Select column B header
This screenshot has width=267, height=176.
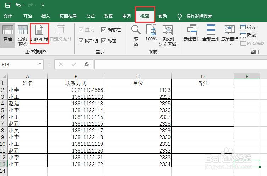76,76
